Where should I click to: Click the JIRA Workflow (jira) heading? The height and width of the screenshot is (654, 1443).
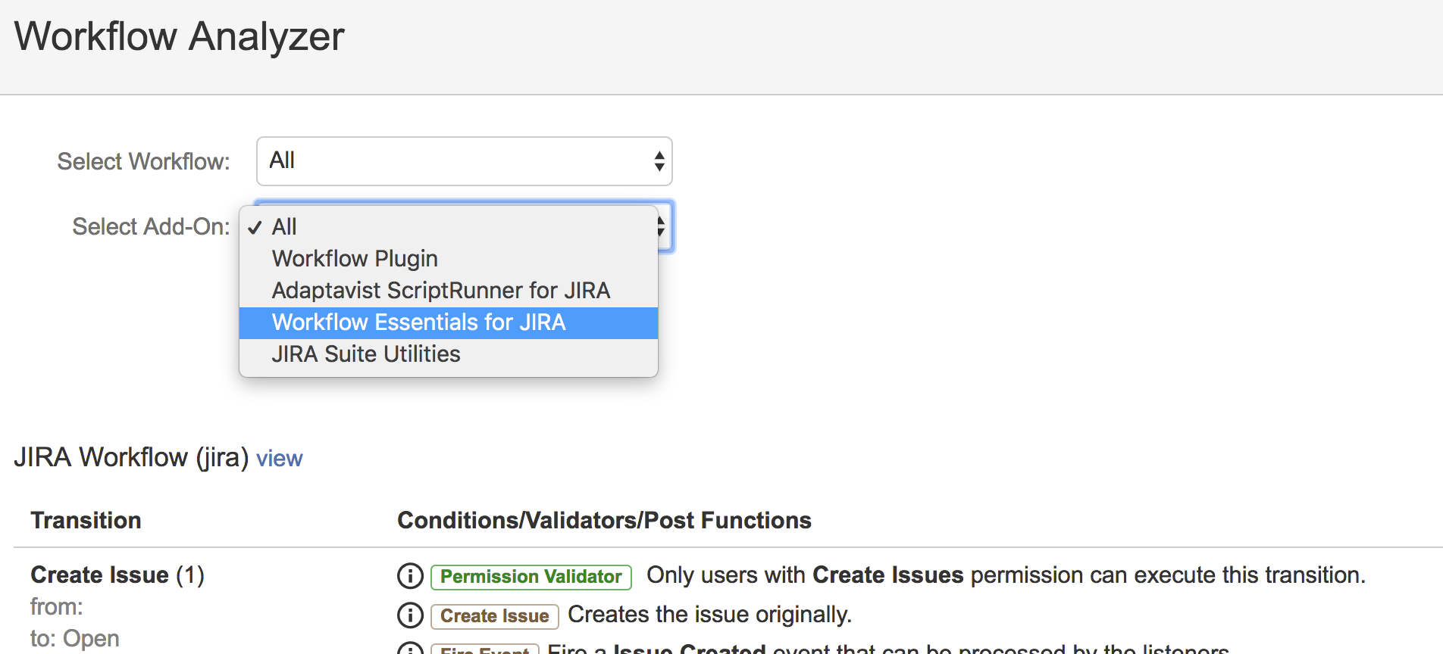pyautogui.click(x=131, y=458)
